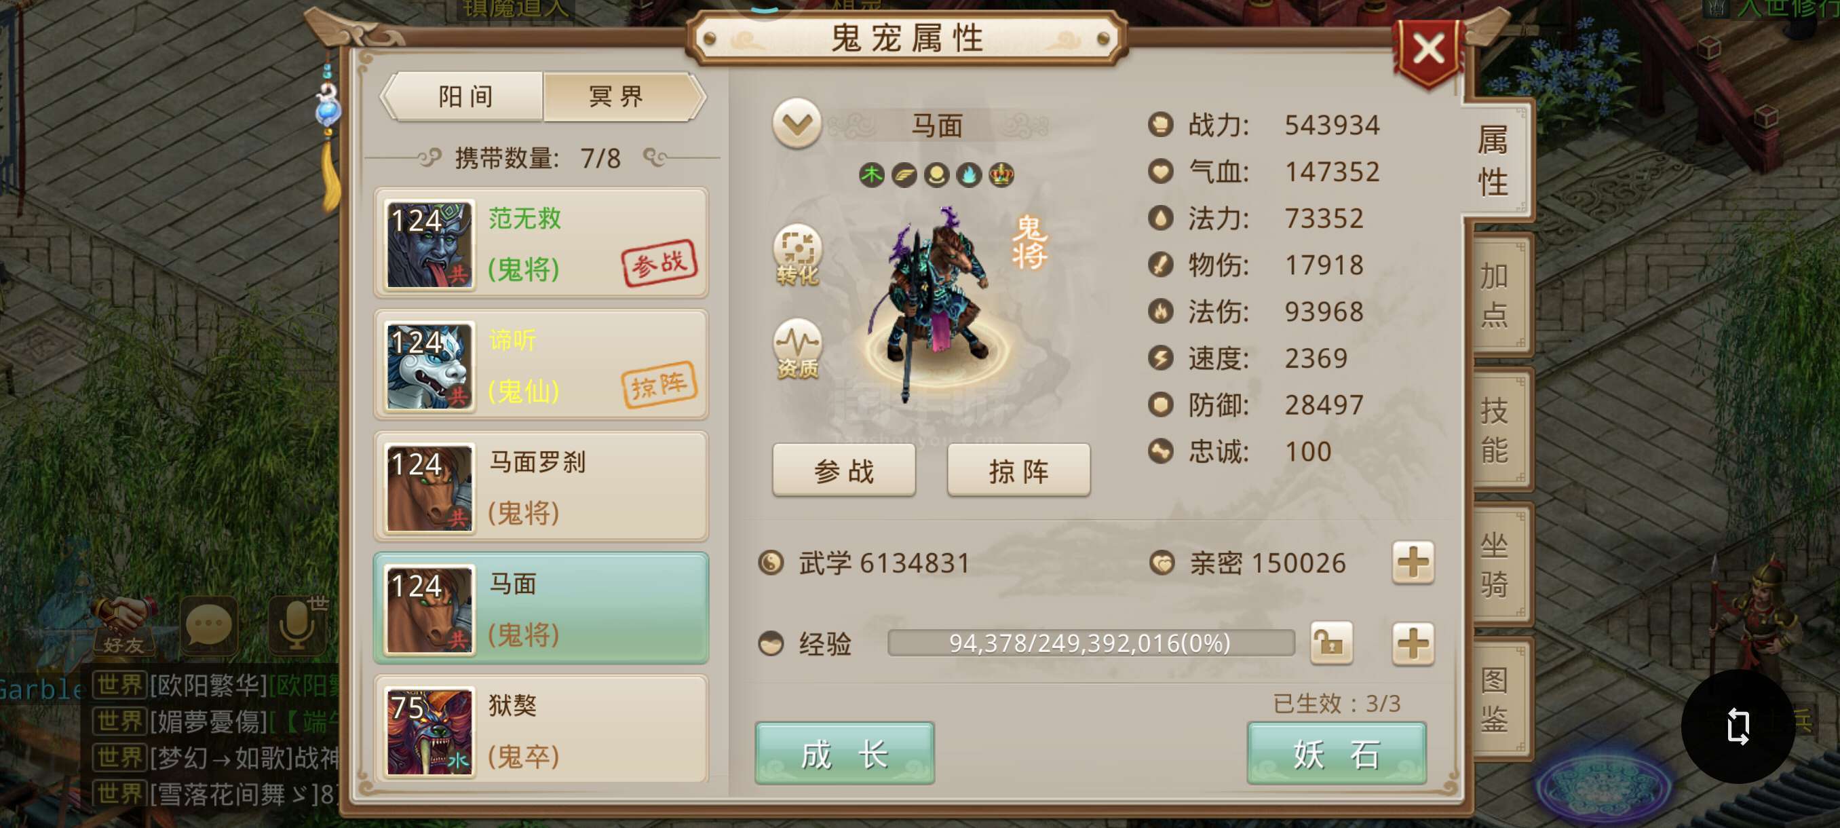Click the 转化 transform icon

797,255
